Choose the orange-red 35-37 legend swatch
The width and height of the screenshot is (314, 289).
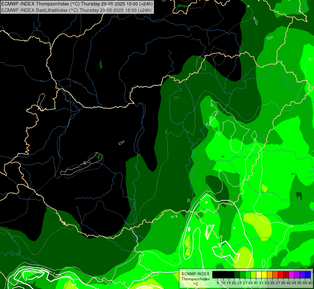tap(275, 275)
